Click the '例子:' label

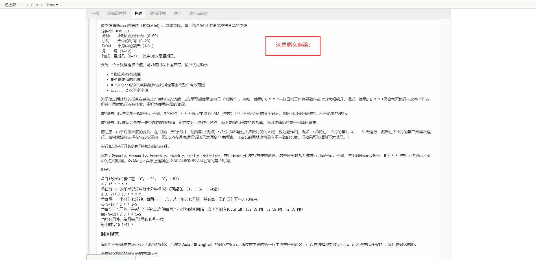click(105, 170)
